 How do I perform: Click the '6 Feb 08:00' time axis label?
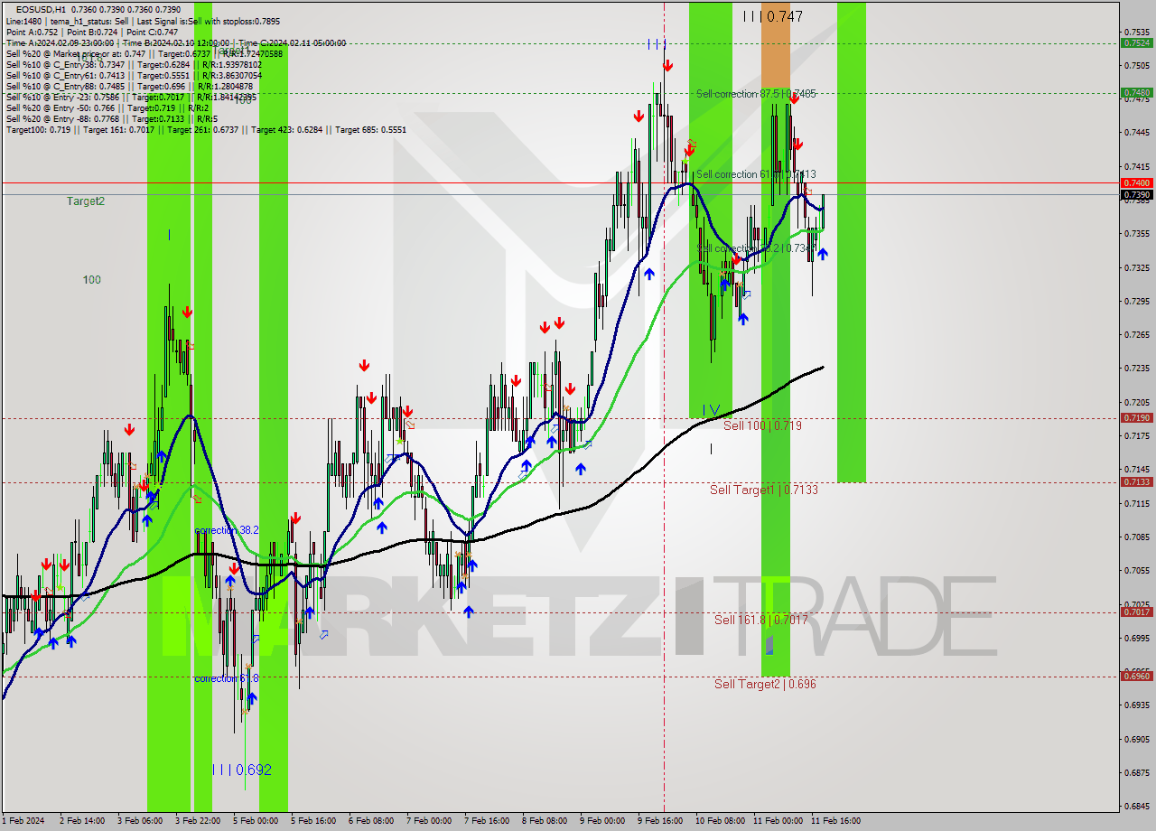[x=370, y=821]
